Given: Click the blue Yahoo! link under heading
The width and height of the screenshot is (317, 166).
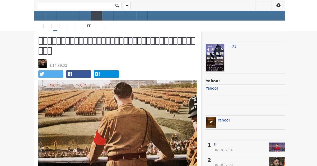Looking at the screenshot, I should [212, 88].
